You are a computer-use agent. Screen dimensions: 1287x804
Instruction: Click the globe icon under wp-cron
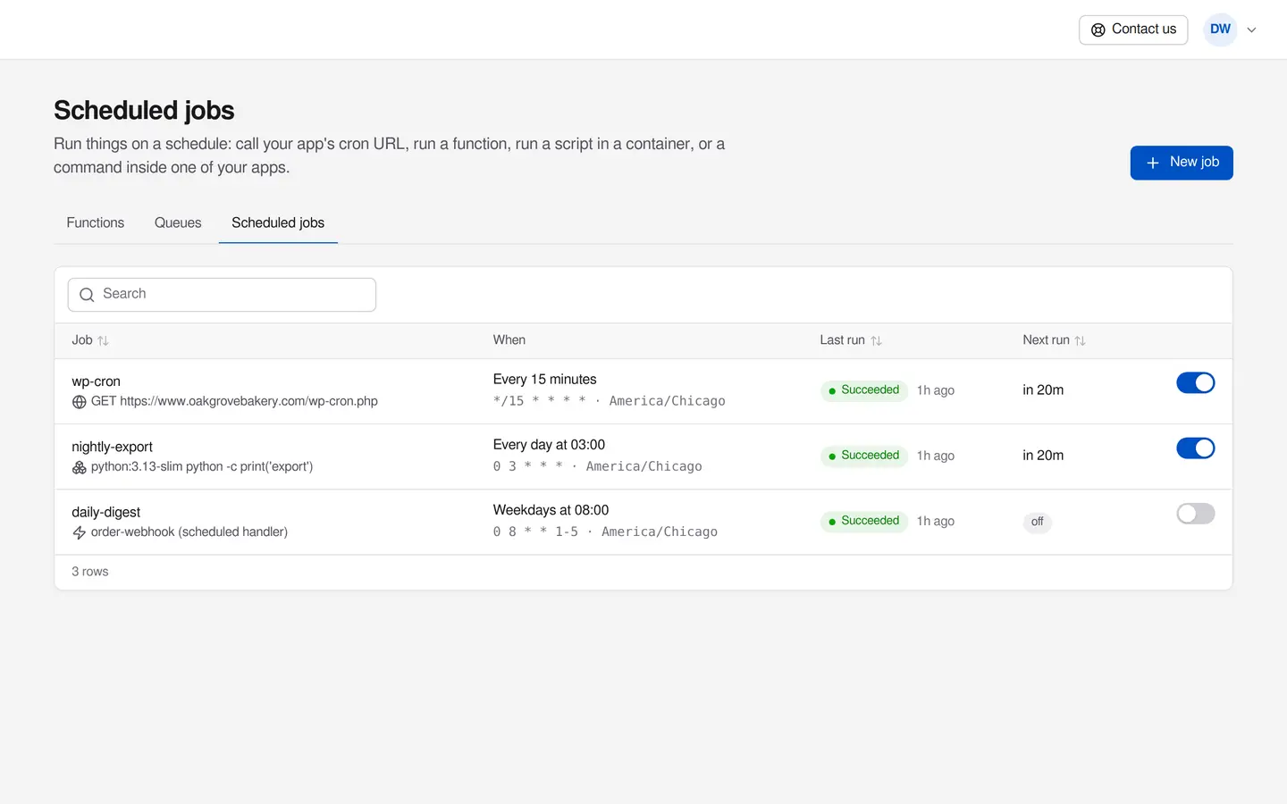[x=80, y=402]
